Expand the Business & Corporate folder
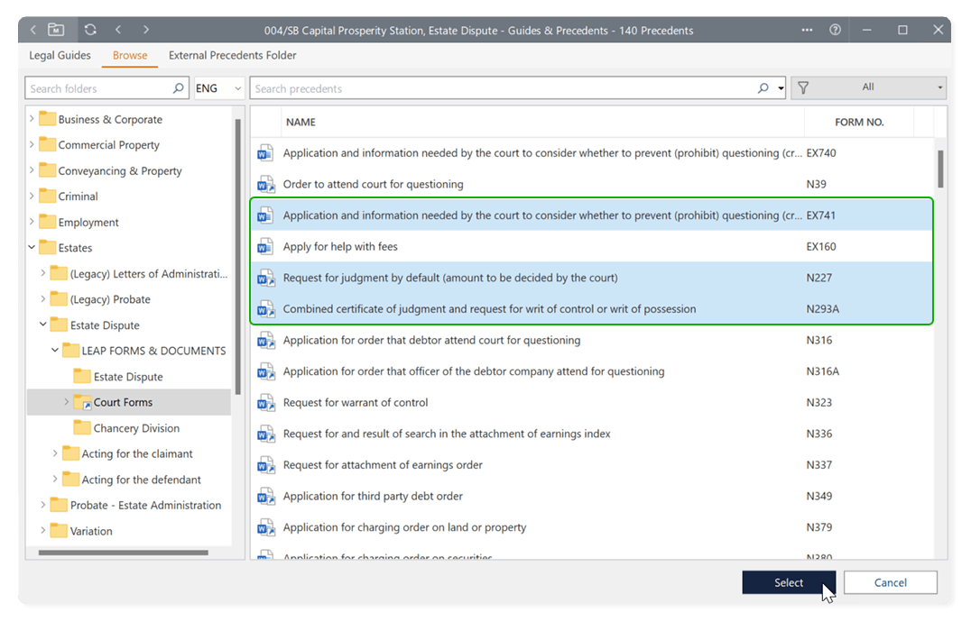 click(x=32, y=119)
